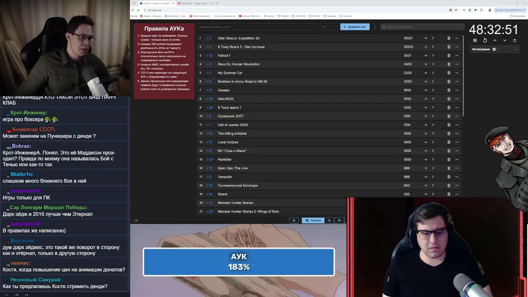Screen dimensions: 528x297
Task: Add amount to Lunar Eclipse lot
Action: click(x=426, y=142)
